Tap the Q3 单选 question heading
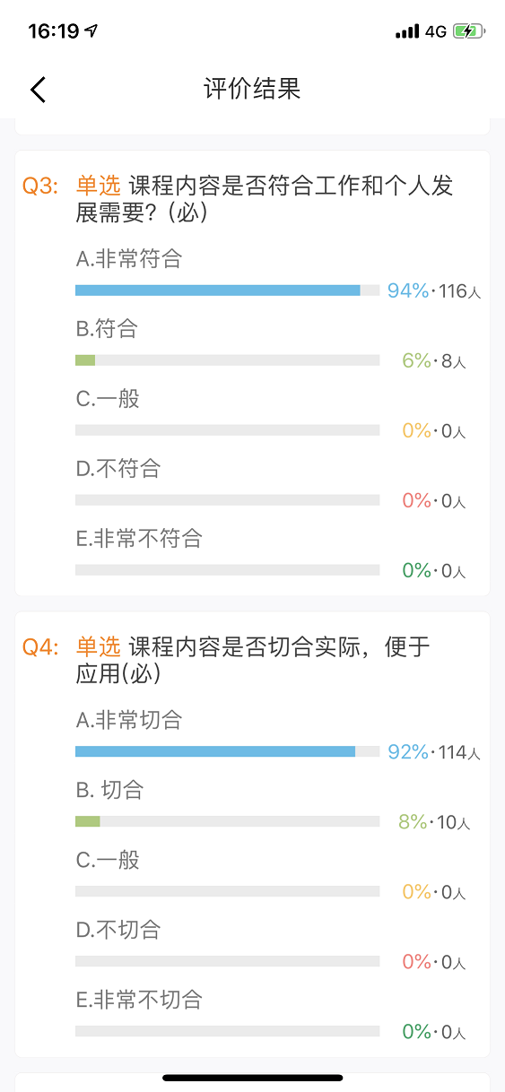Screen dimensions: 505x1092 (265, 199)
